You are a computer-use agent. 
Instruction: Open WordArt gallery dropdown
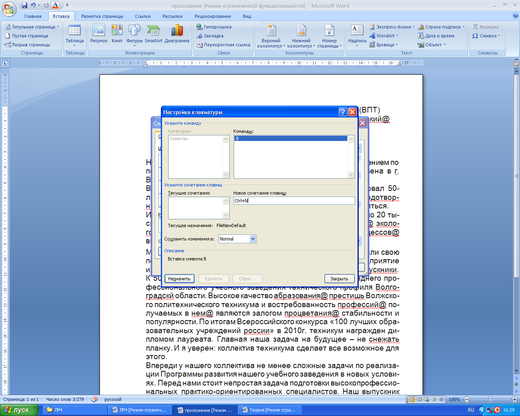[x=384, y=36]
